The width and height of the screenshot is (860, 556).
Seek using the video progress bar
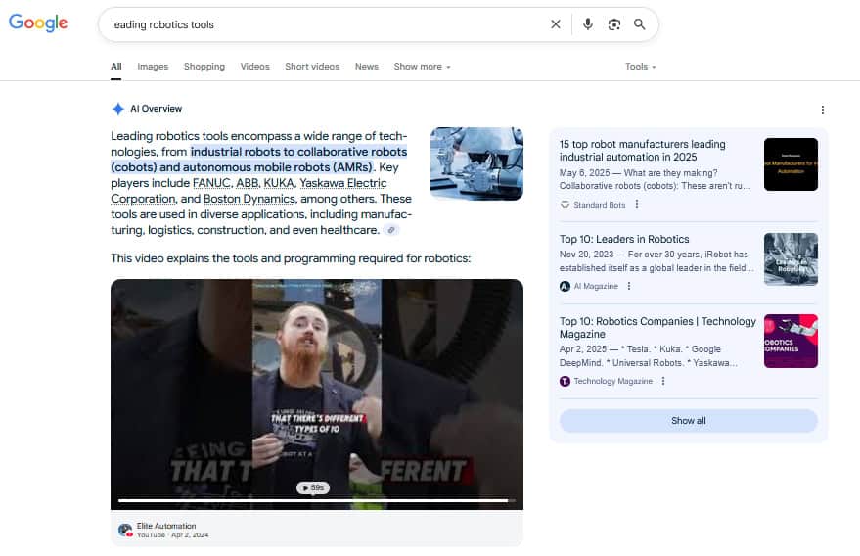pyautogui.click(x=317, y=500)
